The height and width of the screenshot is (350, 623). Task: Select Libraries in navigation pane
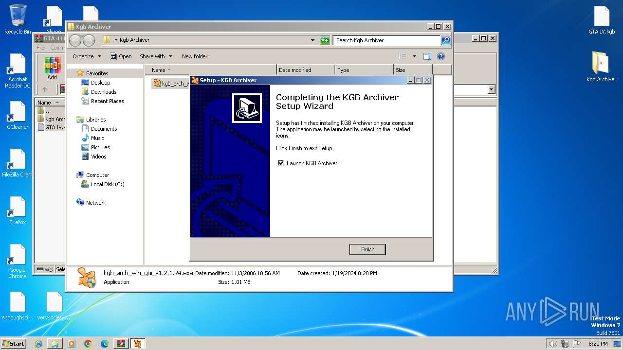(x=96, y=120)
